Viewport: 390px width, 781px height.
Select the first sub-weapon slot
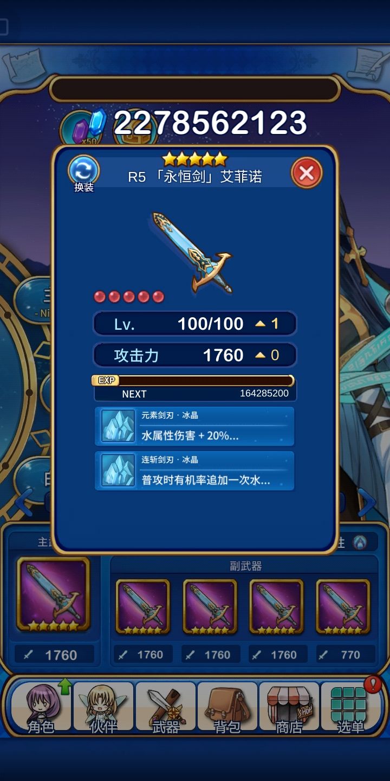click(x=143, y=607)
